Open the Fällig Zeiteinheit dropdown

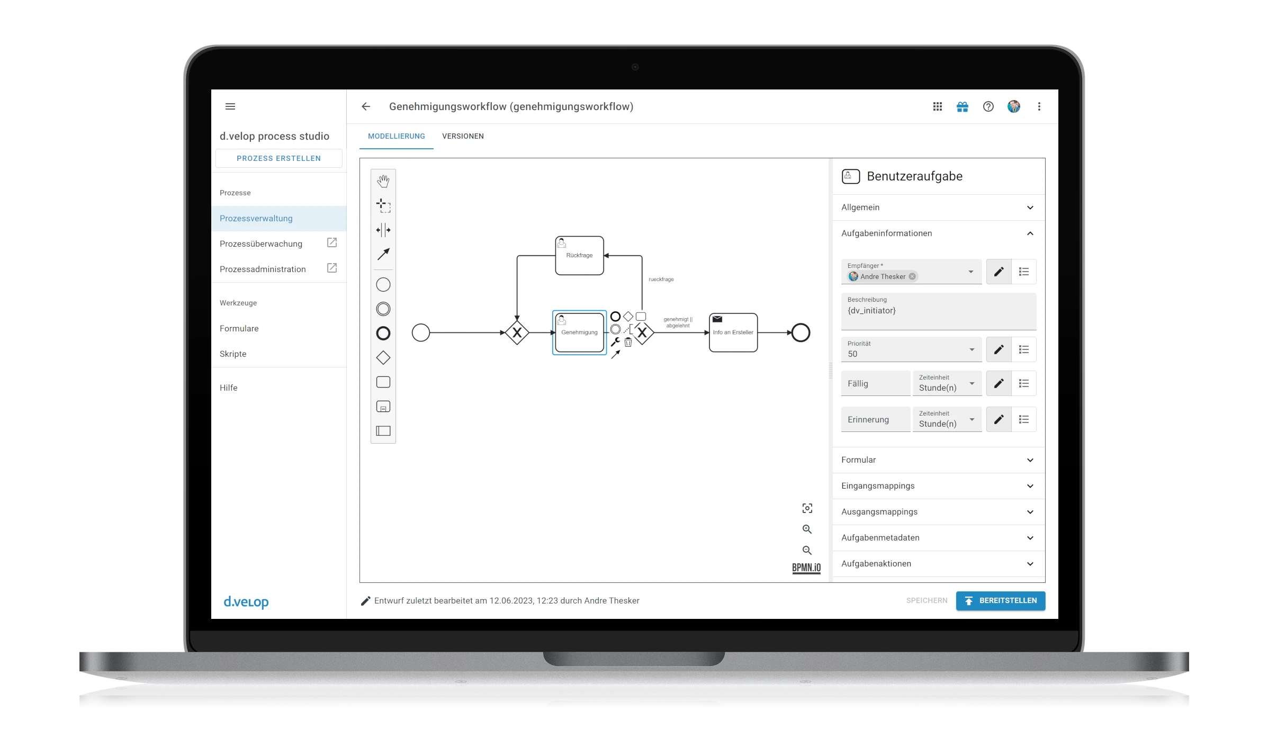(x=947, y=383)
